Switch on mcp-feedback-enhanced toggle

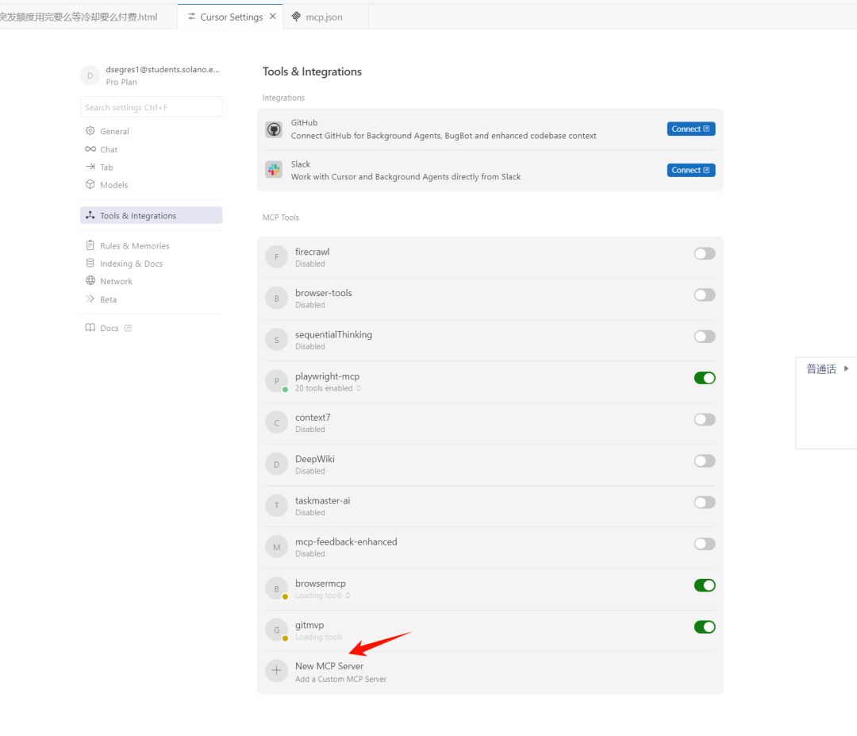pyautogui.click(x=705, y=544)
